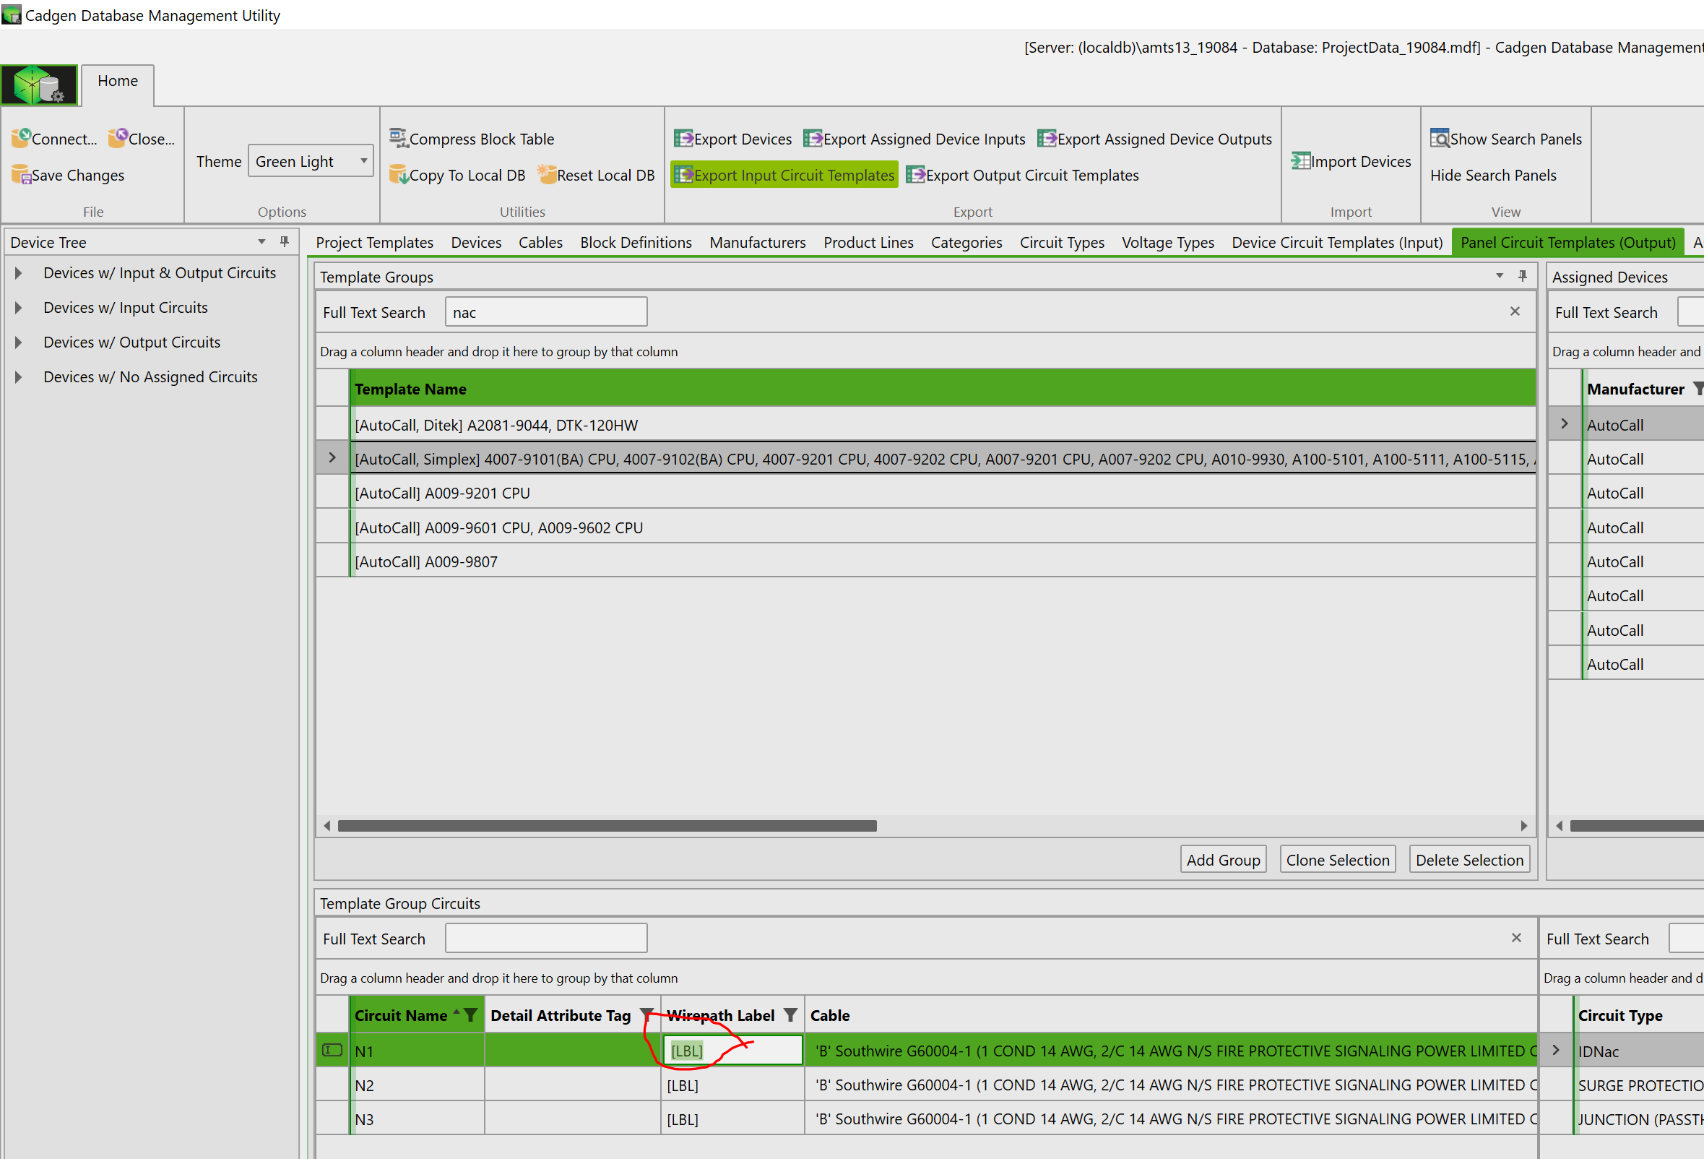This screenshot has width=1704, height=1159.
Task: Open the green cube application menu button
Action: click(x=39, y=85)
